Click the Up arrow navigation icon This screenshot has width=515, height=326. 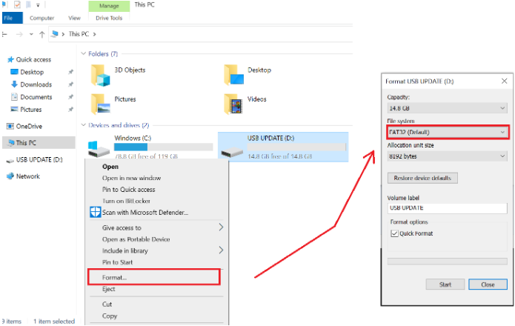click(43, 34)
